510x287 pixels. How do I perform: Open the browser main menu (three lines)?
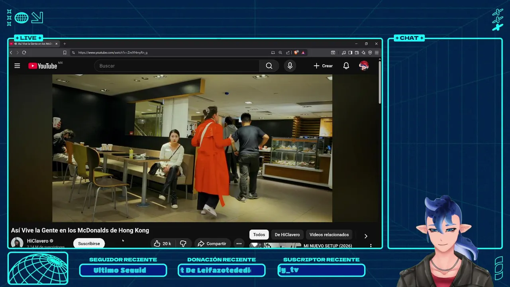point(377,53)
